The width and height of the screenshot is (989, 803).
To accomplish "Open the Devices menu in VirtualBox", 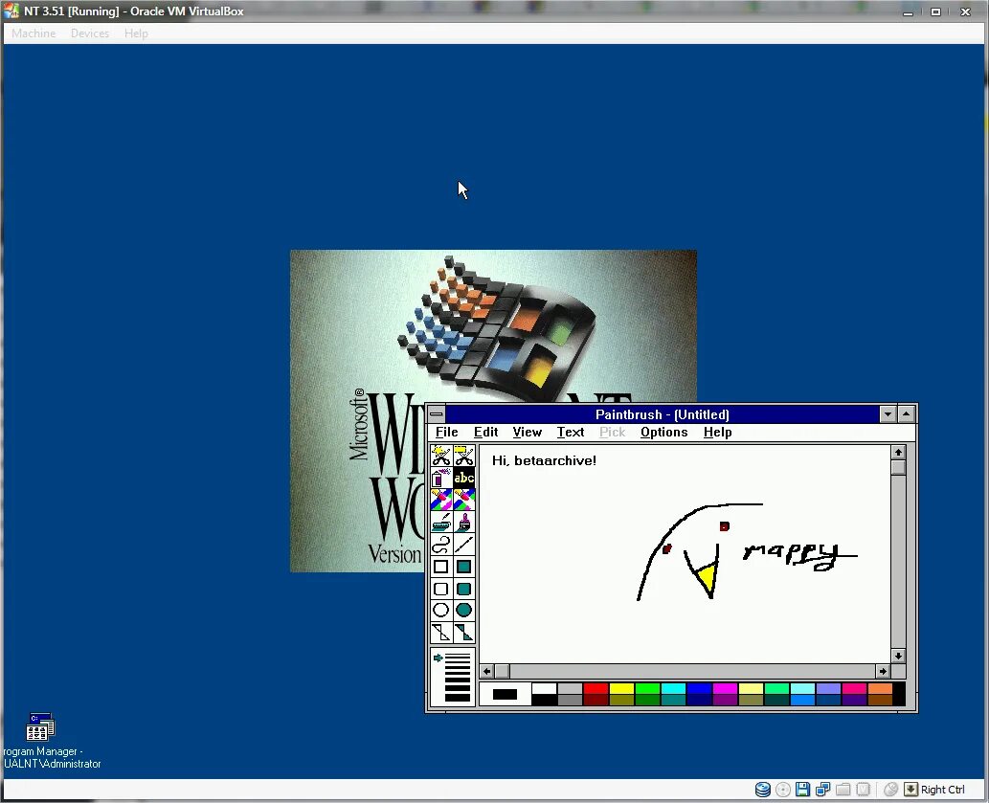I will point(89,33).
